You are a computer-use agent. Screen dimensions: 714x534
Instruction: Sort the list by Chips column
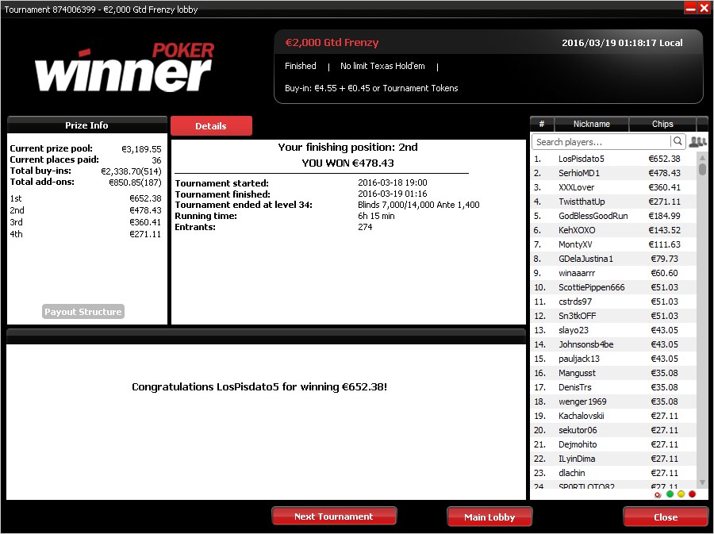[662, 124]
